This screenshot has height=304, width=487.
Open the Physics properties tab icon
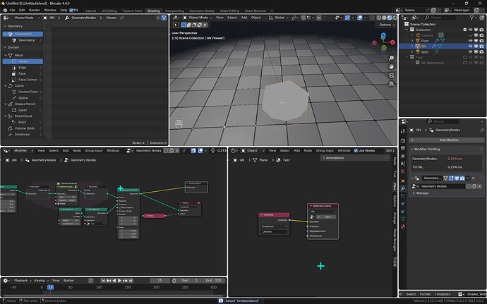point(403,204)
